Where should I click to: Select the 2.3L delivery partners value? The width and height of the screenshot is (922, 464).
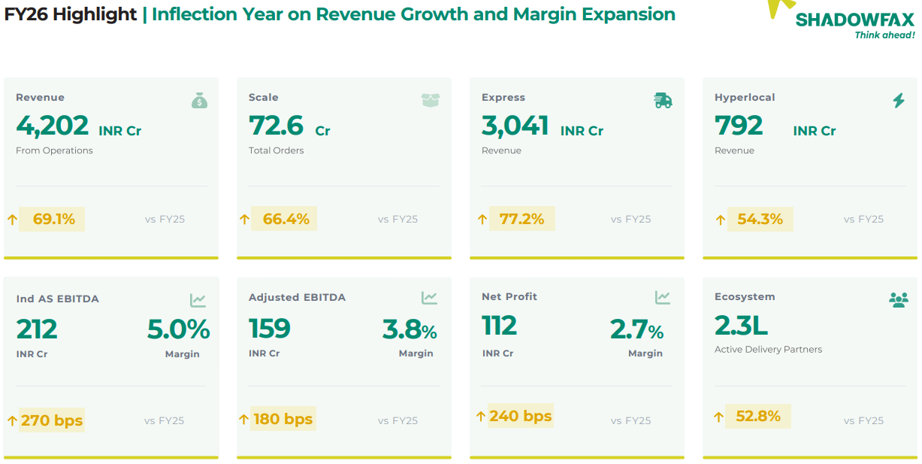(x=742, y=326)
